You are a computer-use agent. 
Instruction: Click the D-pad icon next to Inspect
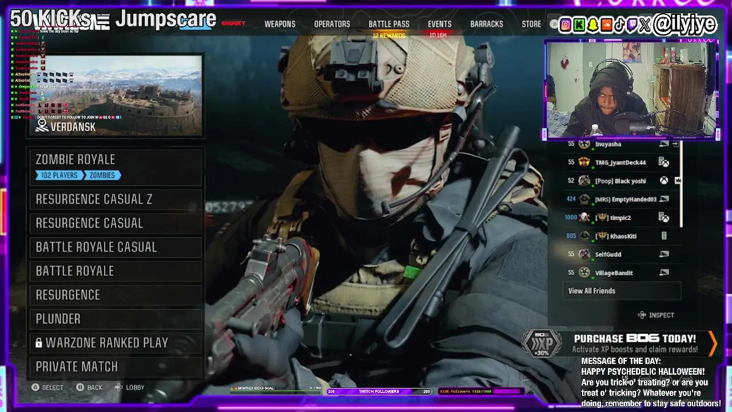click(x=642, y=315)
